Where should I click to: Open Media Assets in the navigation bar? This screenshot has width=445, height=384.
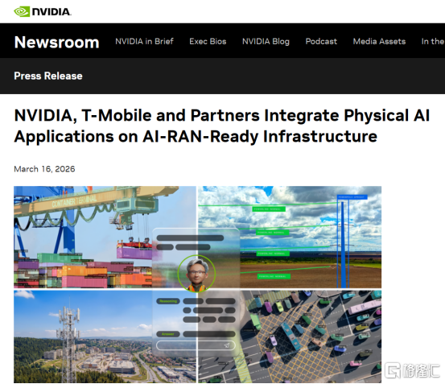379,41
